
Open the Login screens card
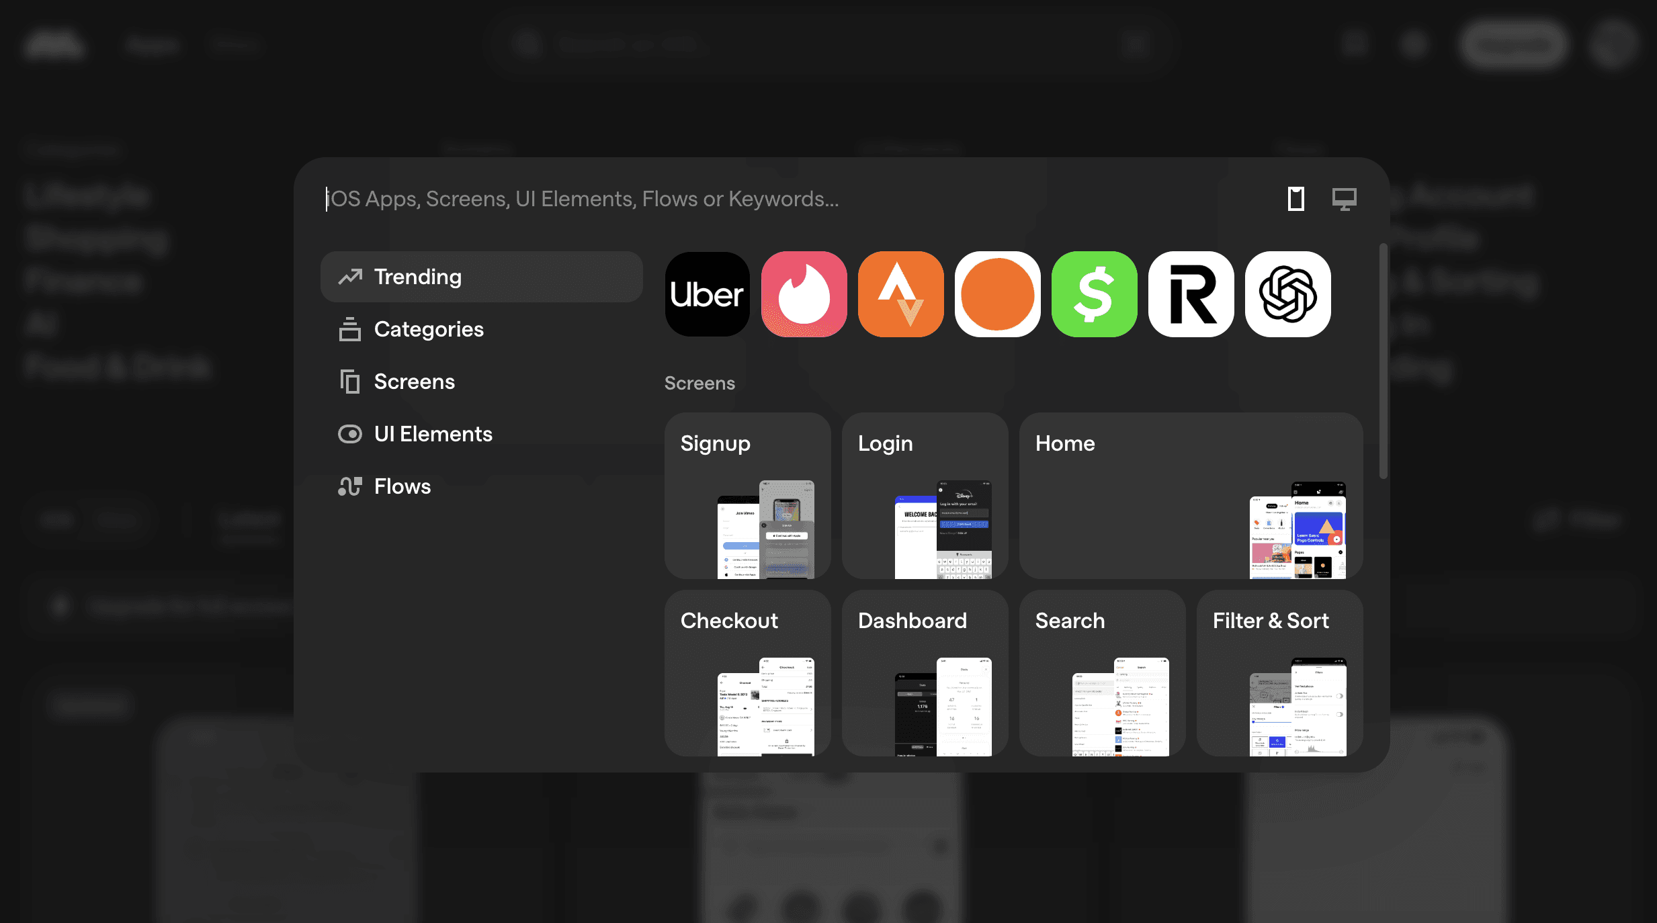click(925, 496)
